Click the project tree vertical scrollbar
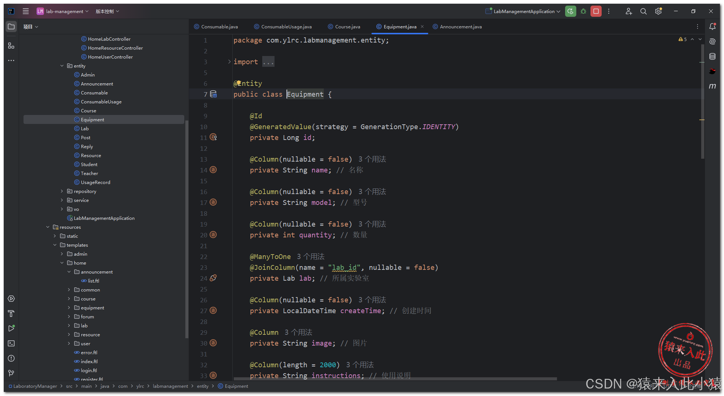This screenshot has width=724, height=396. coord(187,230)
